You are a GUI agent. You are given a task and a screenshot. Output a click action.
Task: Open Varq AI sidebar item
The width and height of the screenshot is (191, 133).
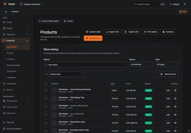[x=16, y=90]
